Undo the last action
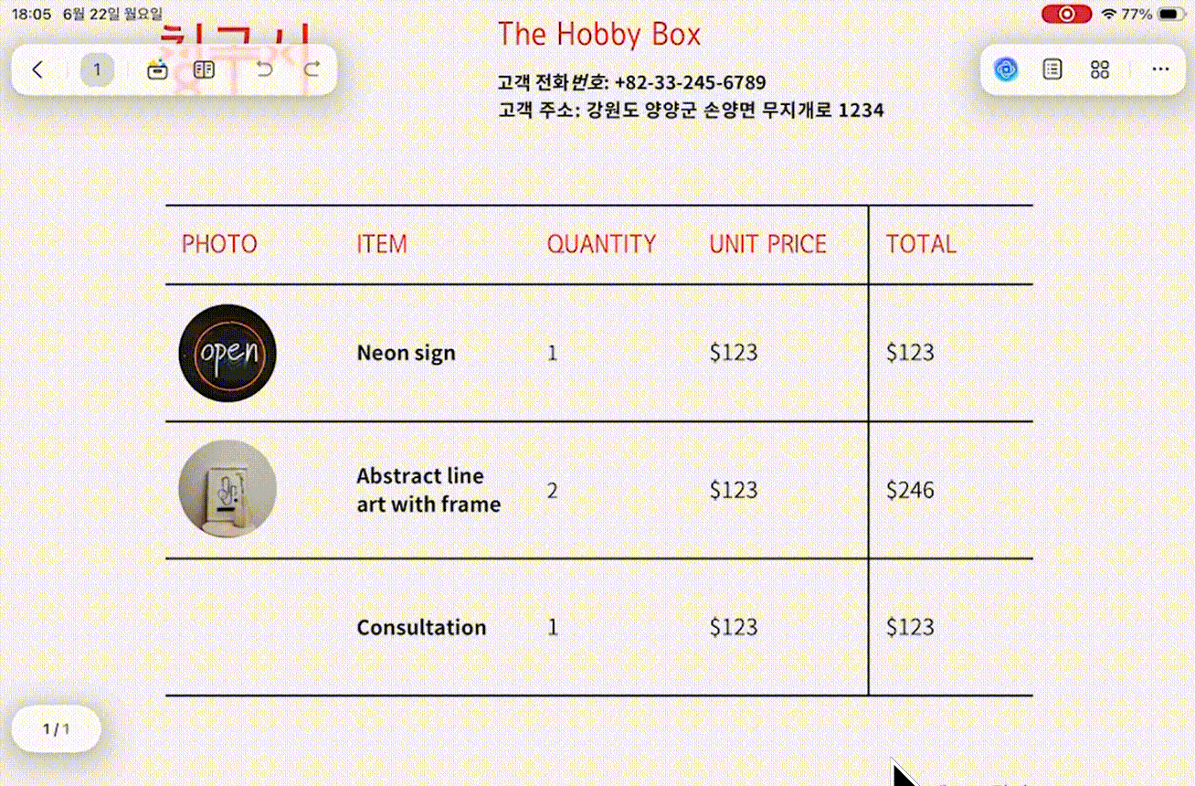Screen dimensions: 1195x786 point(264,69)
